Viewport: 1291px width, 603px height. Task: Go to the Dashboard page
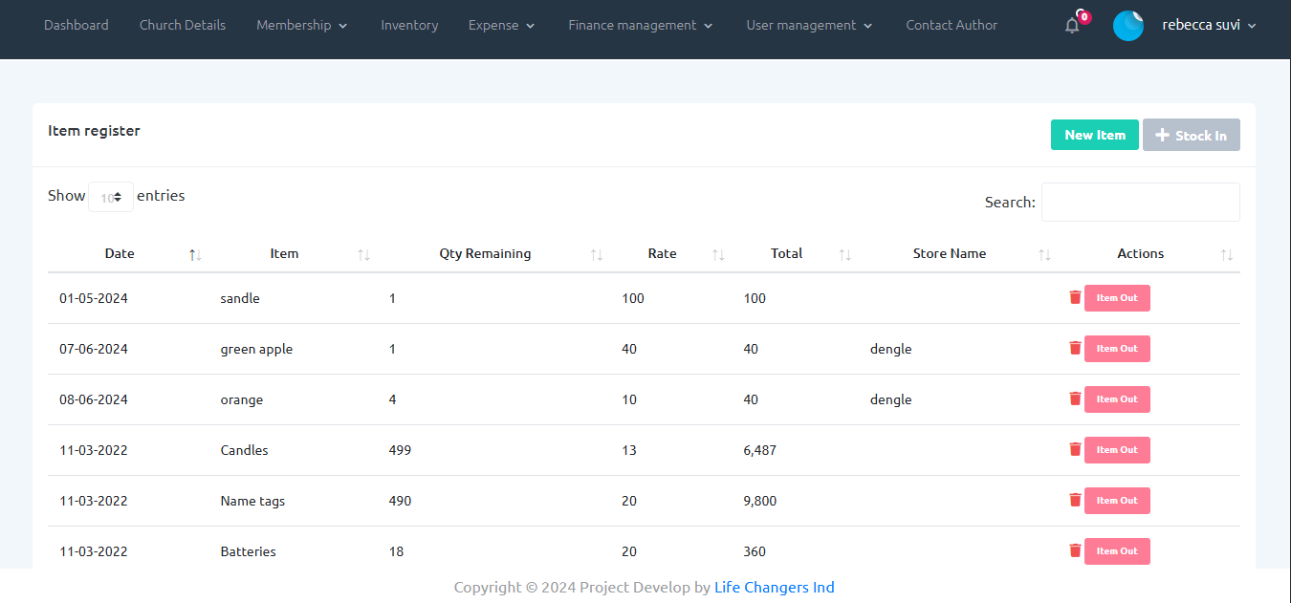[77, 26]
